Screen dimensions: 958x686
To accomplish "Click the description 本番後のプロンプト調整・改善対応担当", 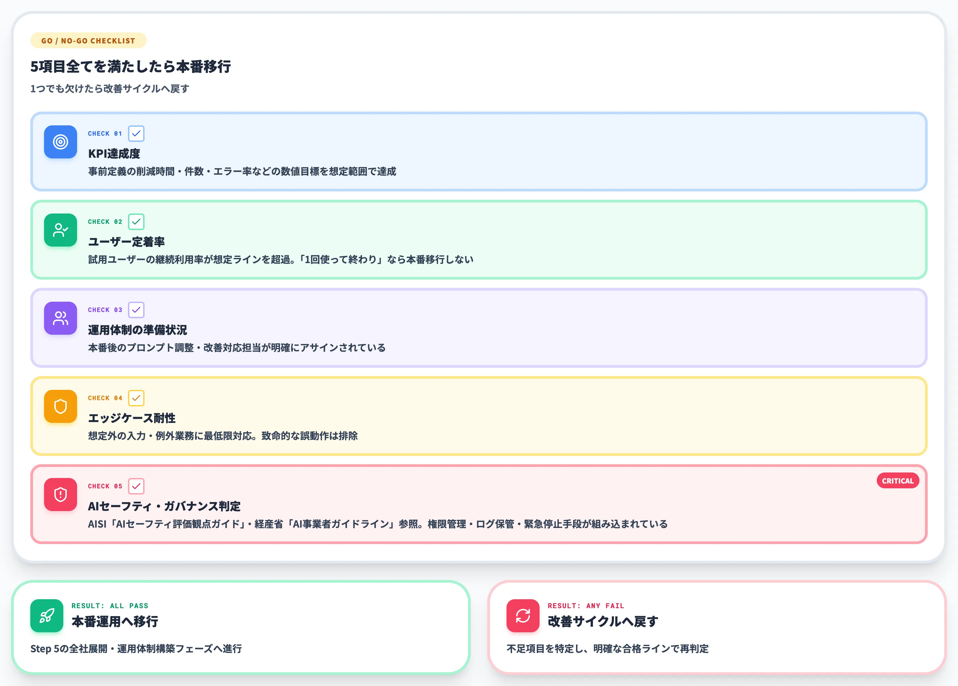I will [237, 347].
